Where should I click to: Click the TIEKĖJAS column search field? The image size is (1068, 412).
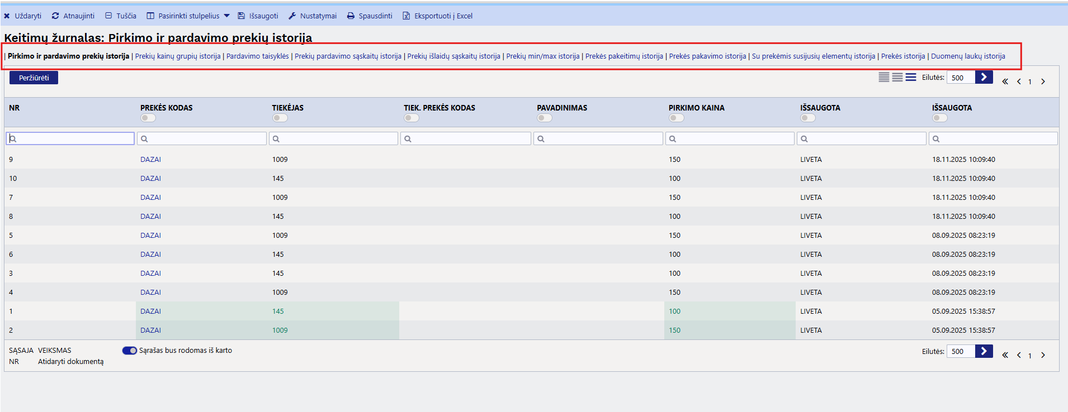point(334,138)
